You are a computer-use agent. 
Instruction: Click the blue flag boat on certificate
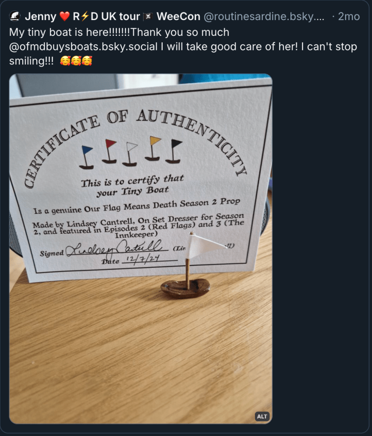tap(87, 157)
